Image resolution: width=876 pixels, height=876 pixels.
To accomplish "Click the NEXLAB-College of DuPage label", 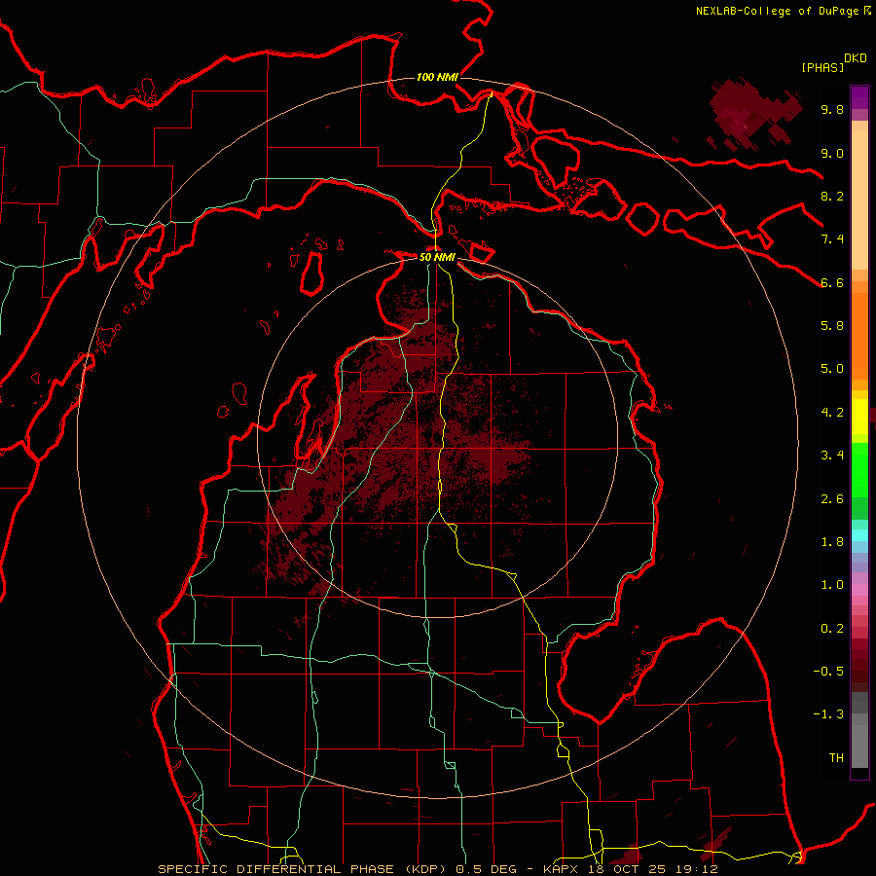I will (x=783, y=11).
